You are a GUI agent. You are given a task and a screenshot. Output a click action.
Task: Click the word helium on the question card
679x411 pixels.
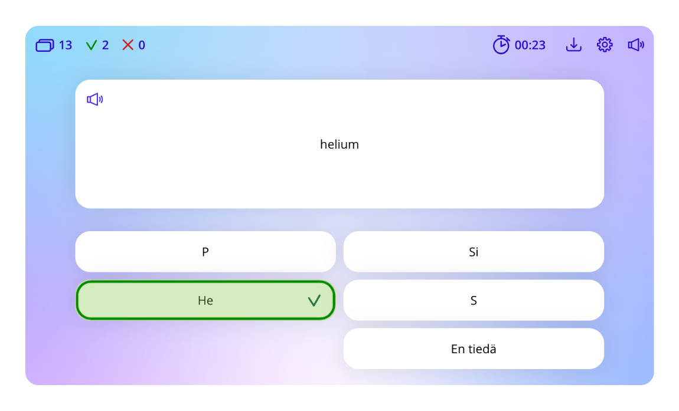click(339, 144)
